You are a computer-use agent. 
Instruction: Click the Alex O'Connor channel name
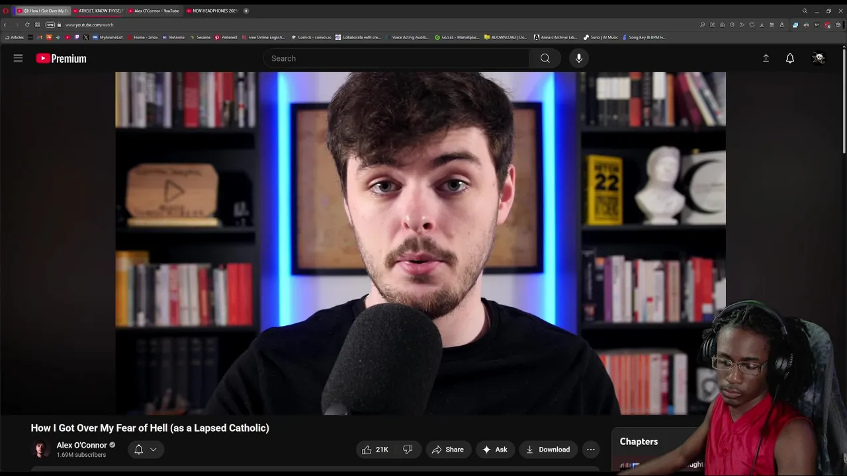[x=81, y=445]
